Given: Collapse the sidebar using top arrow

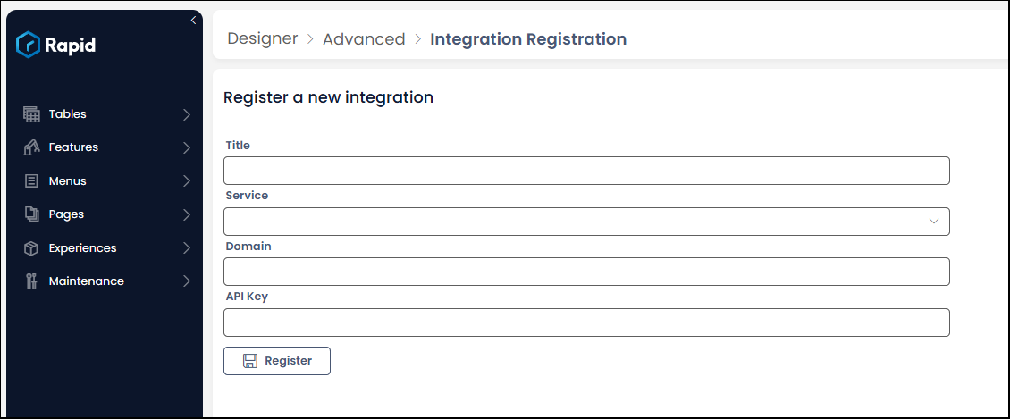Looking at the screenshot, I should click(193, 21).
